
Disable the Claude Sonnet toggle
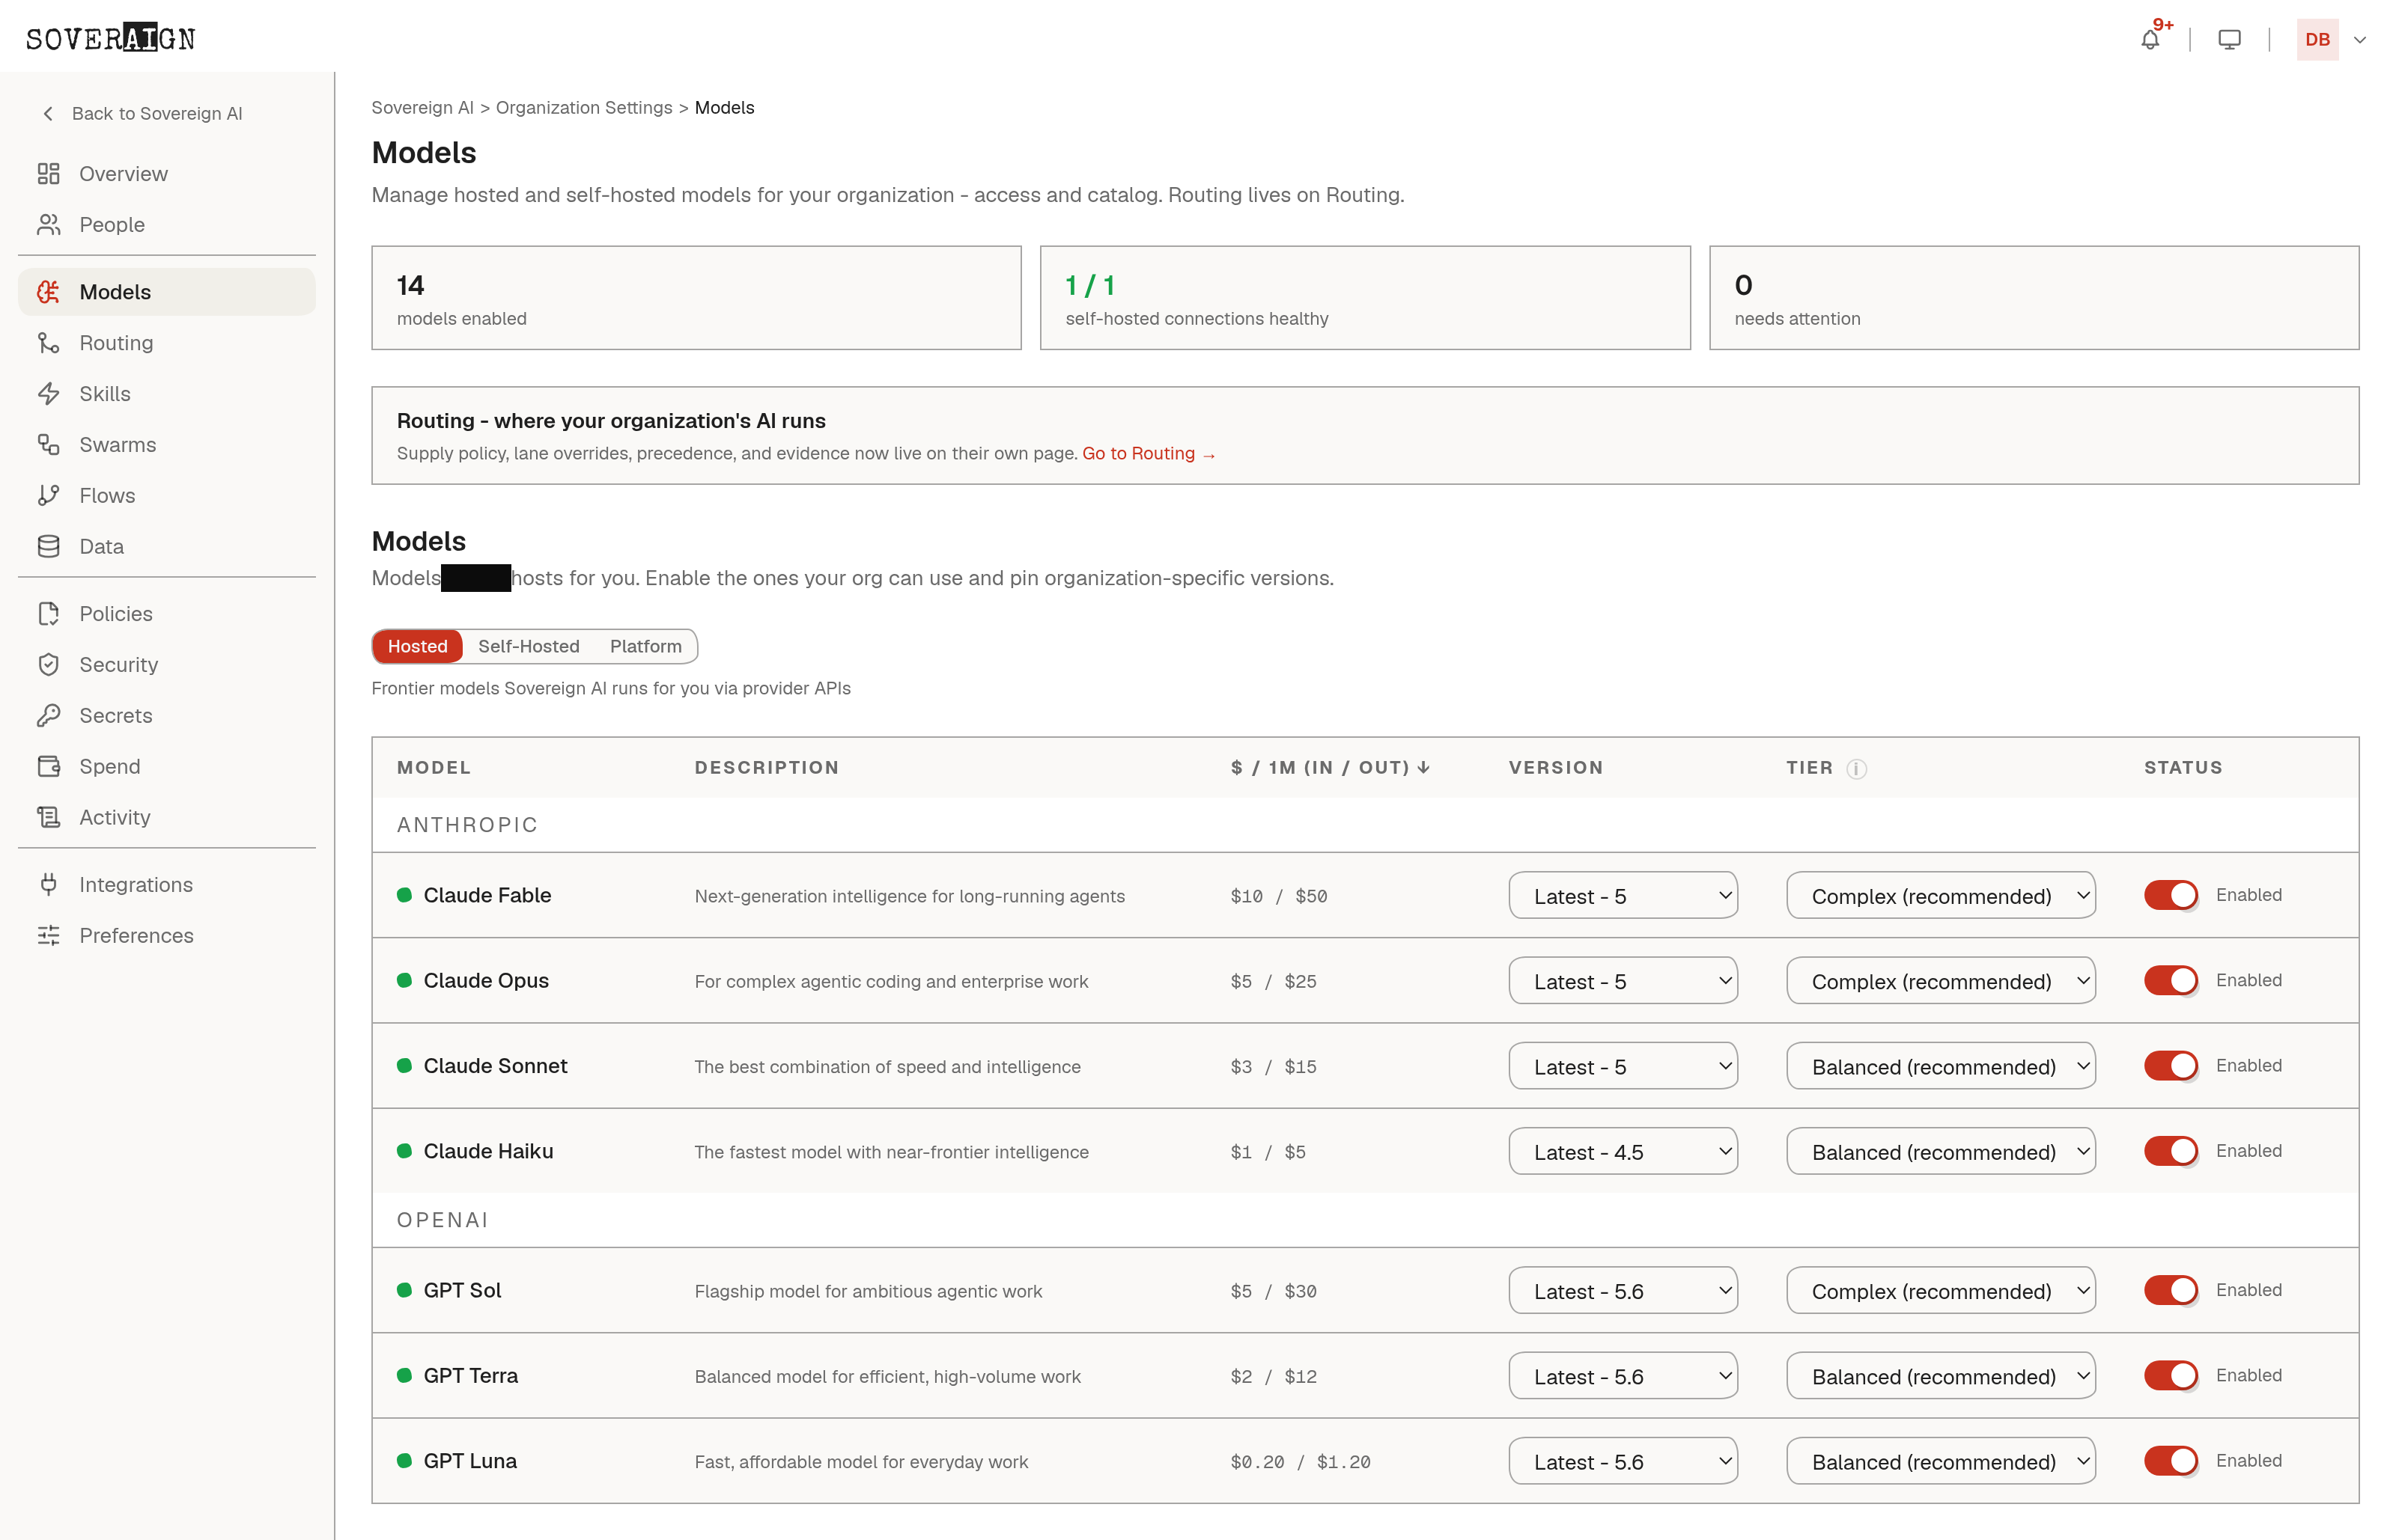point(2170,1066)
